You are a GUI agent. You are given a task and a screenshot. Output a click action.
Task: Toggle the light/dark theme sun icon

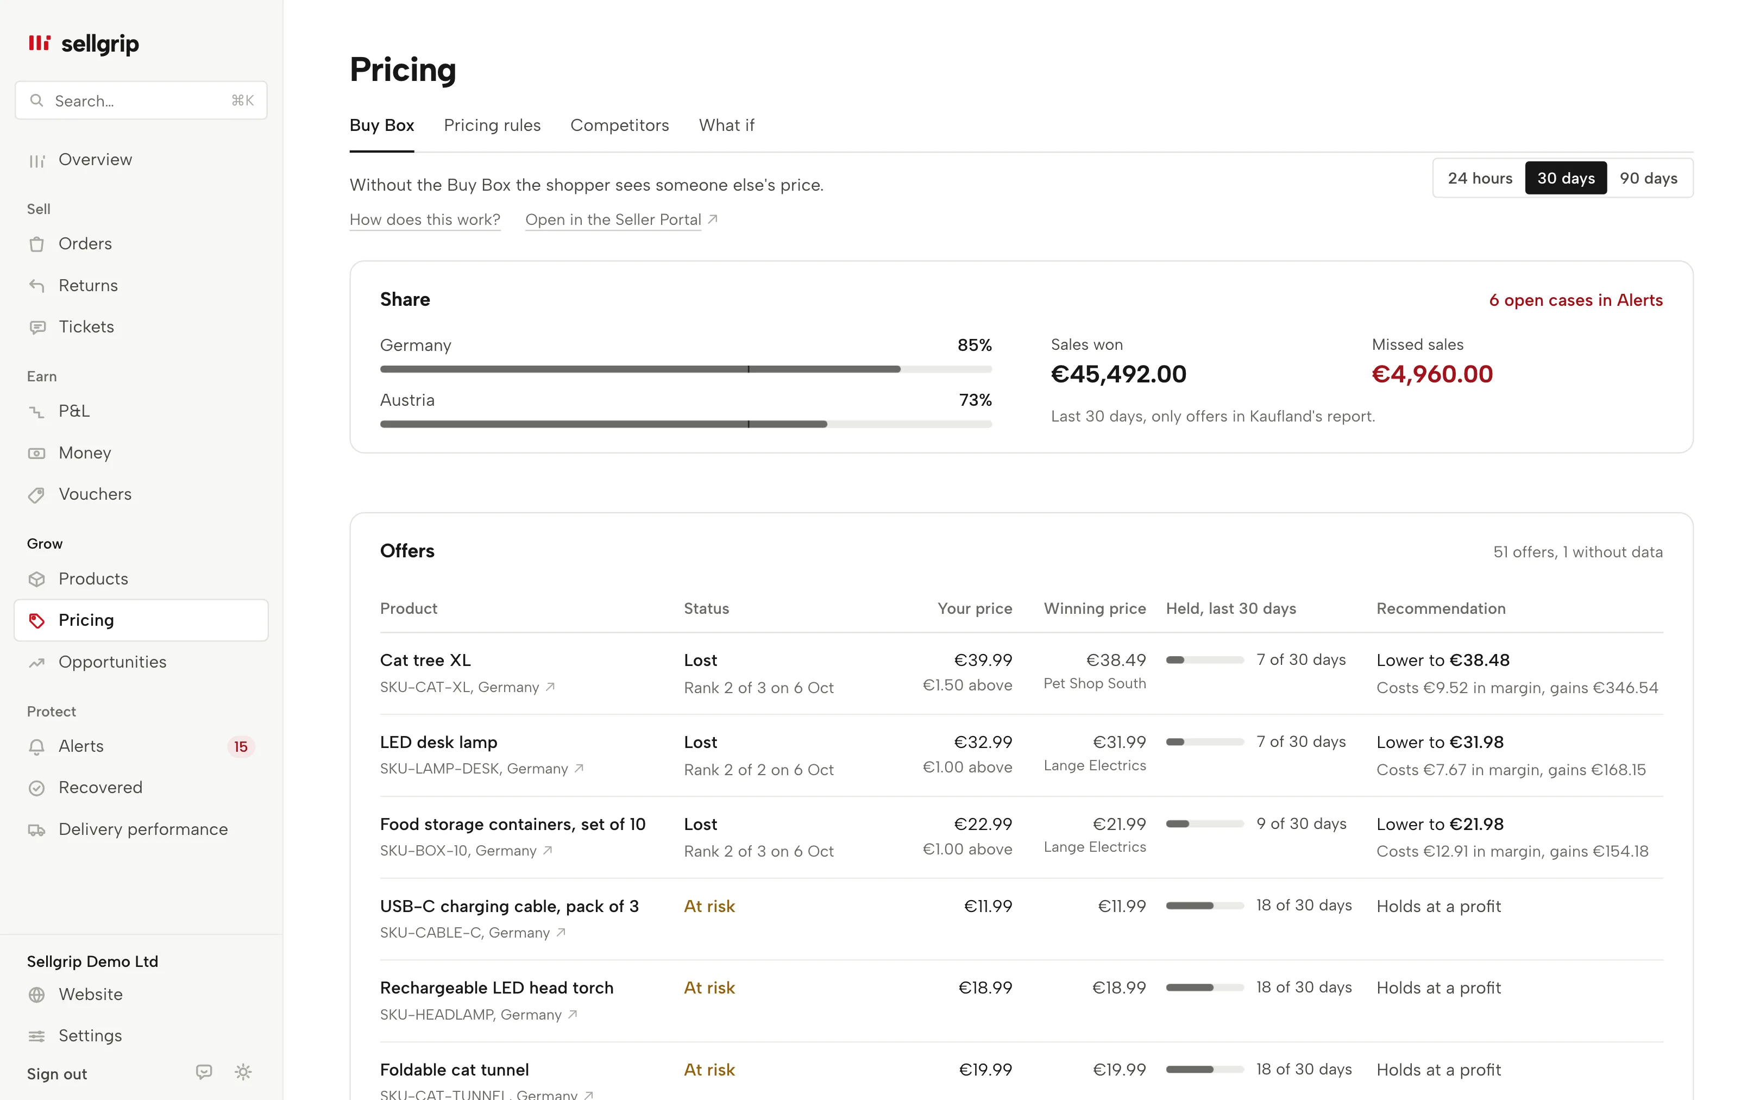(x=244, y=1072)
